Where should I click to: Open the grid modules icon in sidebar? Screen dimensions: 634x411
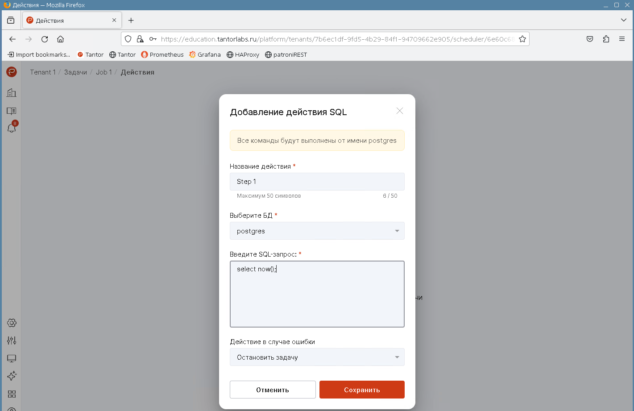tap(12, 394)
